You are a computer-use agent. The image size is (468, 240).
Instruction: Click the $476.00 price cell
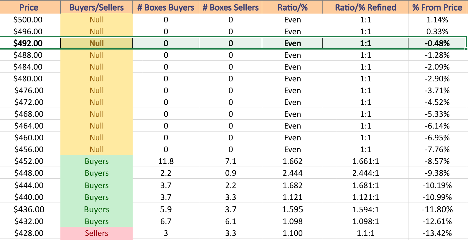(30, 90)
